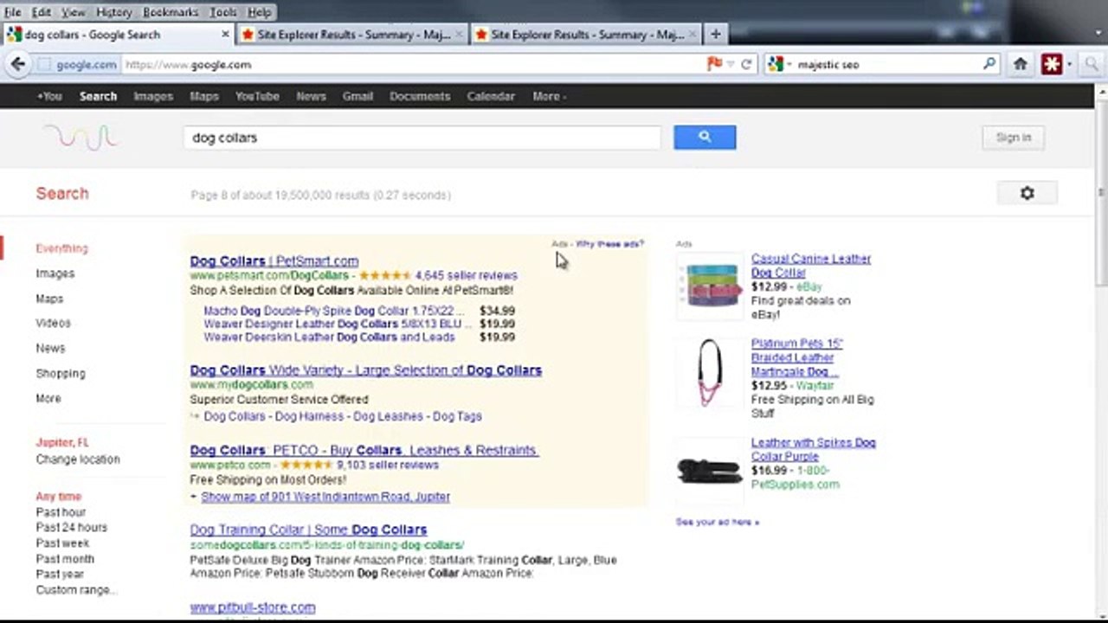Open Calendar from the Google bar

click(491, 96)
